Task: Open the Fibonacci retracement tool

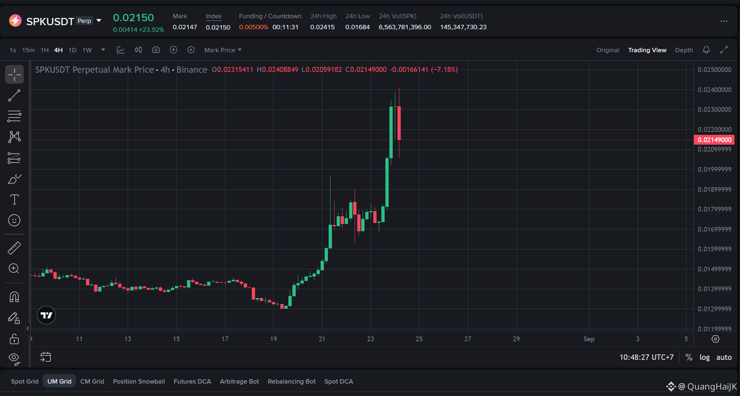Action: coord(14,116)
